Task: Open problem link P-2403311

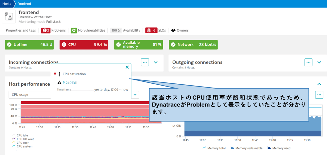Action: 70,83
